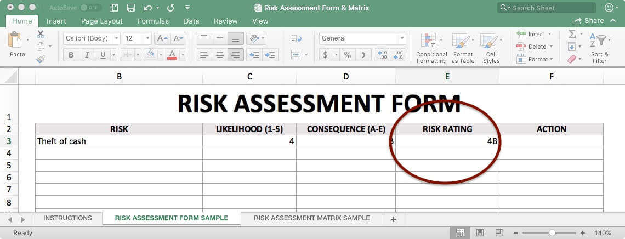Screen dimensions: 625x239
Task: Click the Clear eraser icon
Action: (572, 59)
